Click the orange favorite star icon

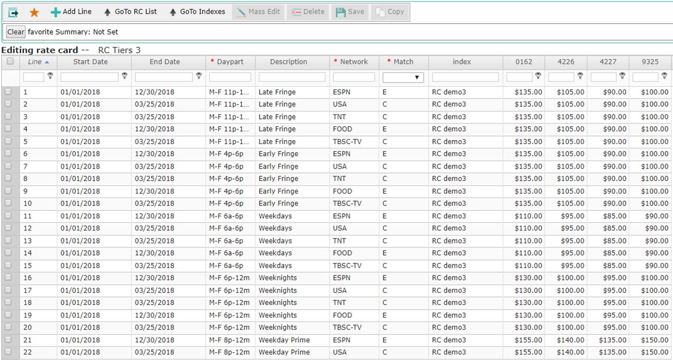tap(34, 12)
